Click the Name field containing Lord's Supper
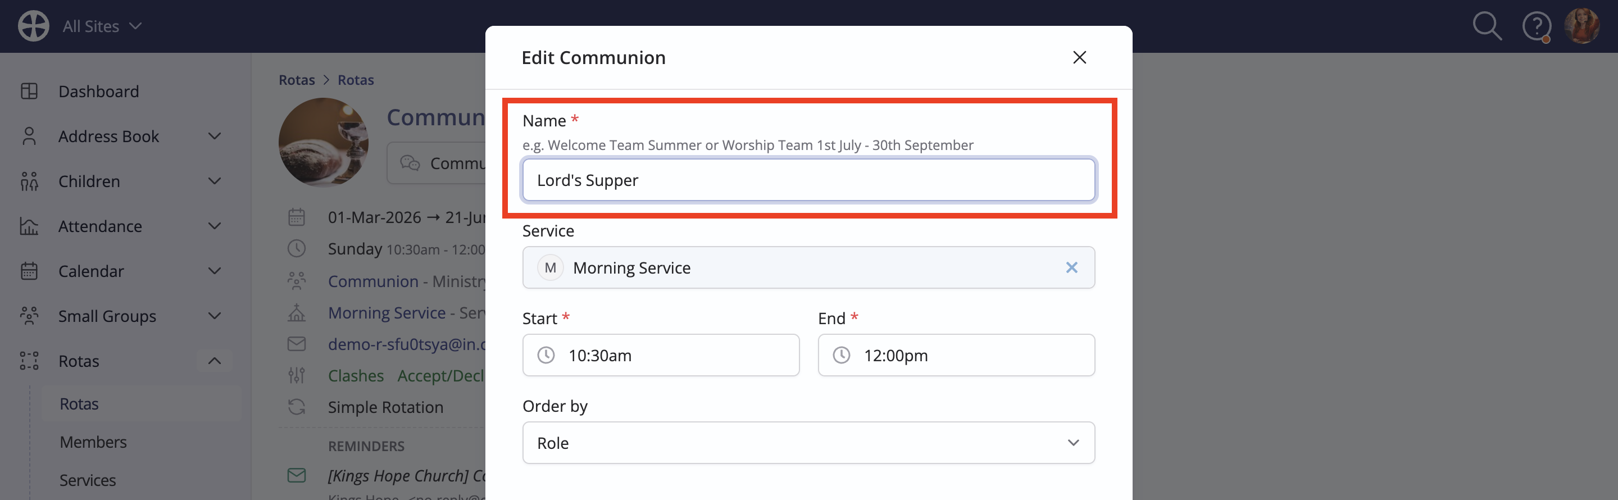The height and width of the screenshot is (500, 1618). point(808,180)
